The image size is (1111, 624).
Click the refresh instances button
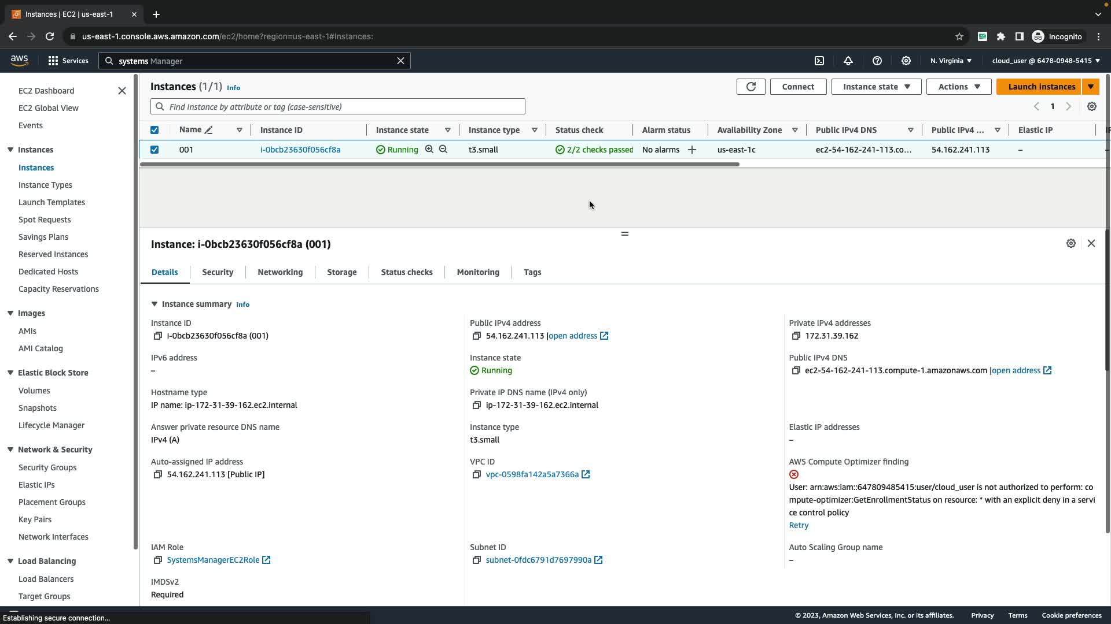pos(751,87)
